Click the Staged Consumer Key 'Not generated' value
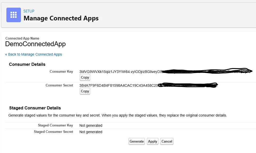This screenshot has height=153, width=256. (x=91, y=125)
